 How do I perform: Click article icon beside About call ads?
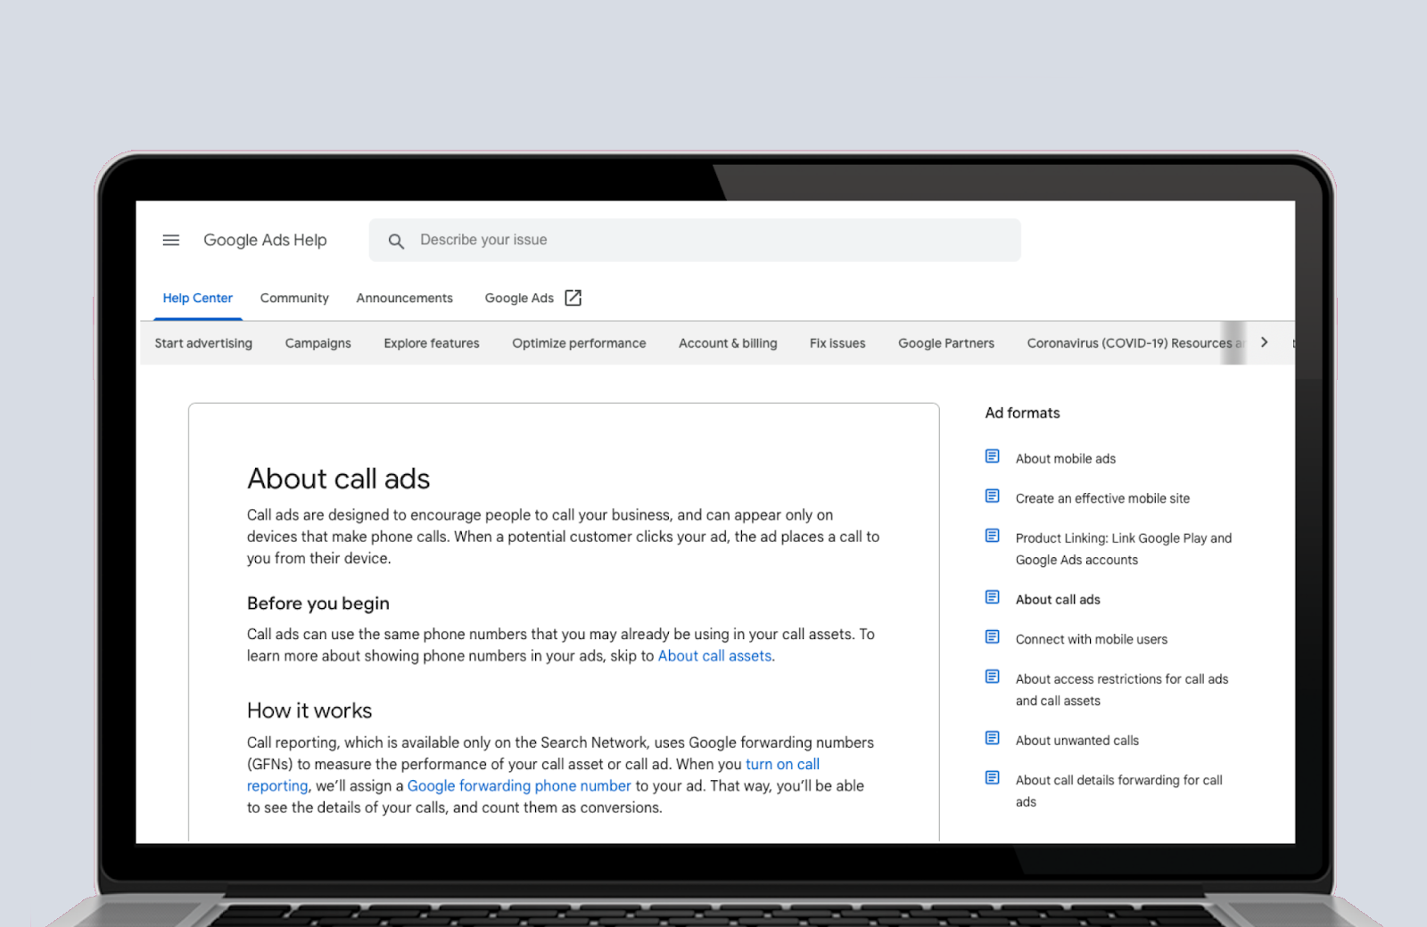992,597
